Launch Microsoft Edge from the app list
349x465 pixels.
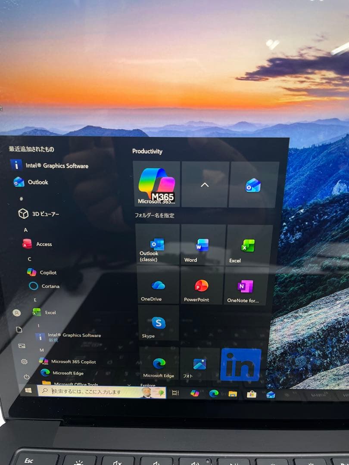(62, 373)
